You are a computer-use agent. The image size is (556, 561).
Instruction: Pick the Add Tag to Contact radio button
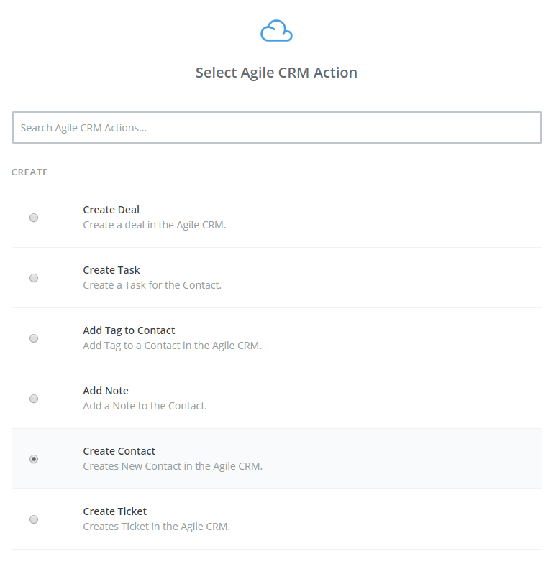click(x=34, y=338)
